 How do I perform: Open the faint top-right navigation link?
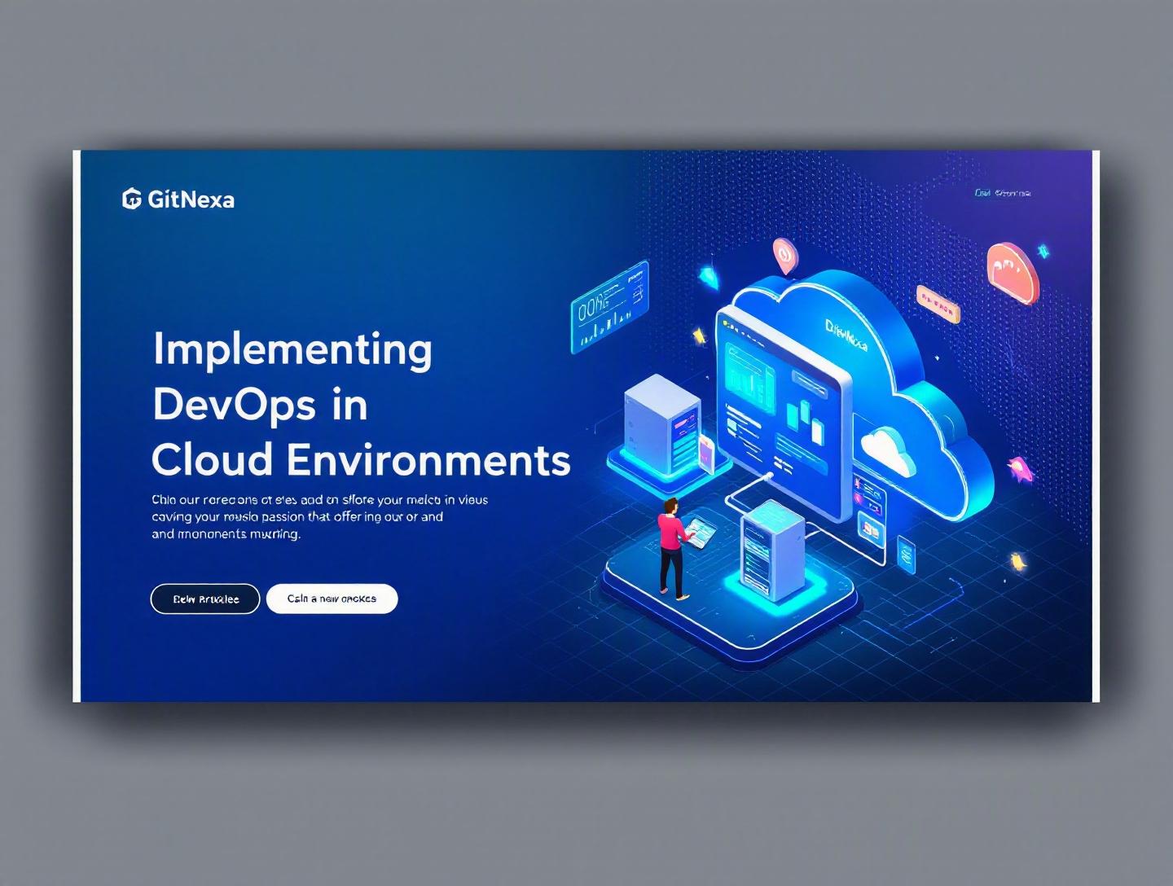1003,193
